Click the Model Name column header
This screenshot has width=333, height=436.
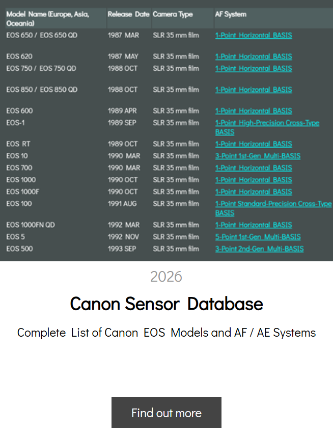click(48, 19)
